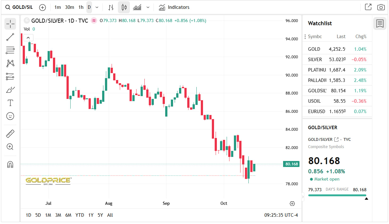Image resolution: width=389 pixels, height=224 pixels.
Task: Select the 3M date range tab
Action: [x=58, y=215]
